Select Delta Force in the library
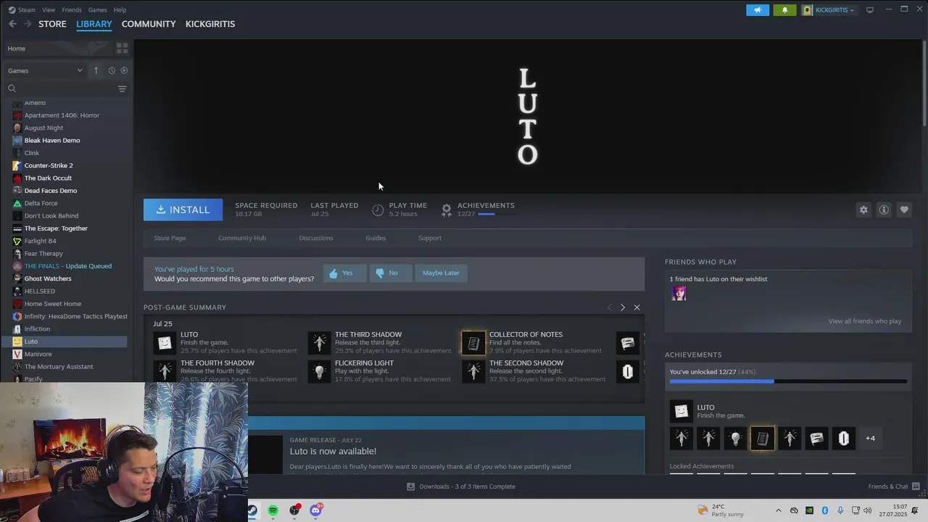Screen dimensions: 928x522 coord(41,203)
